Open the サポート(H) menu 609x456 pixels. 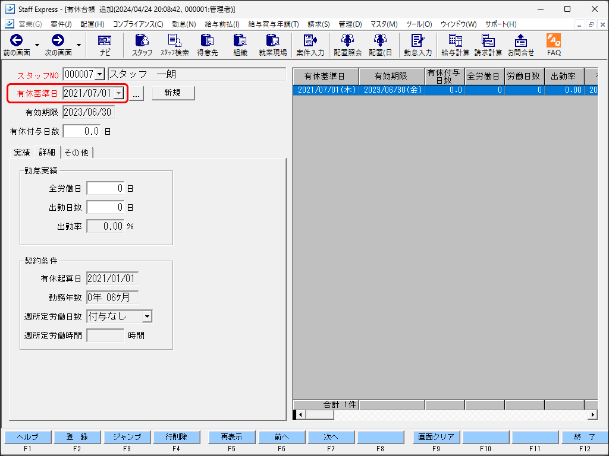pyautogui.click(x=501, y=24)
